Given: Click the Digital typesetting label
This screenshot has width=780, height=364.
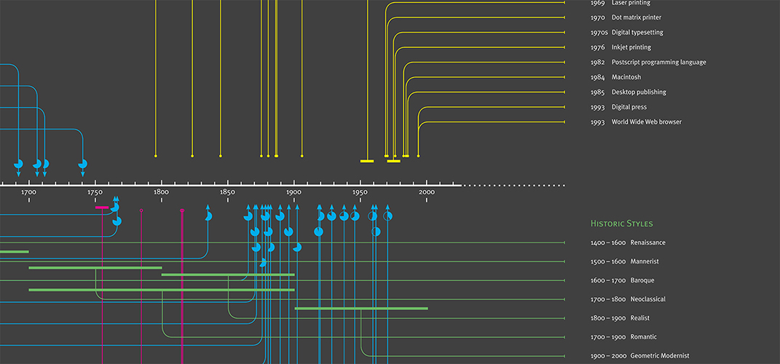Looking at the screenshot, I should pos(626,33).
